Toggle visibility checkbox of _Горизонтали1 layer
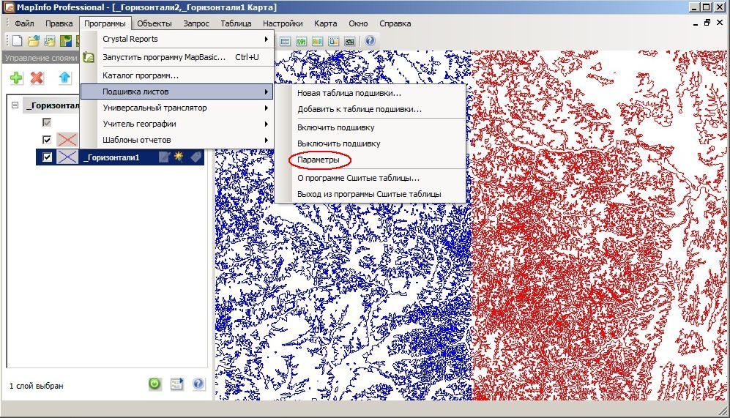 pyautogui.click(x=47, y=157)
